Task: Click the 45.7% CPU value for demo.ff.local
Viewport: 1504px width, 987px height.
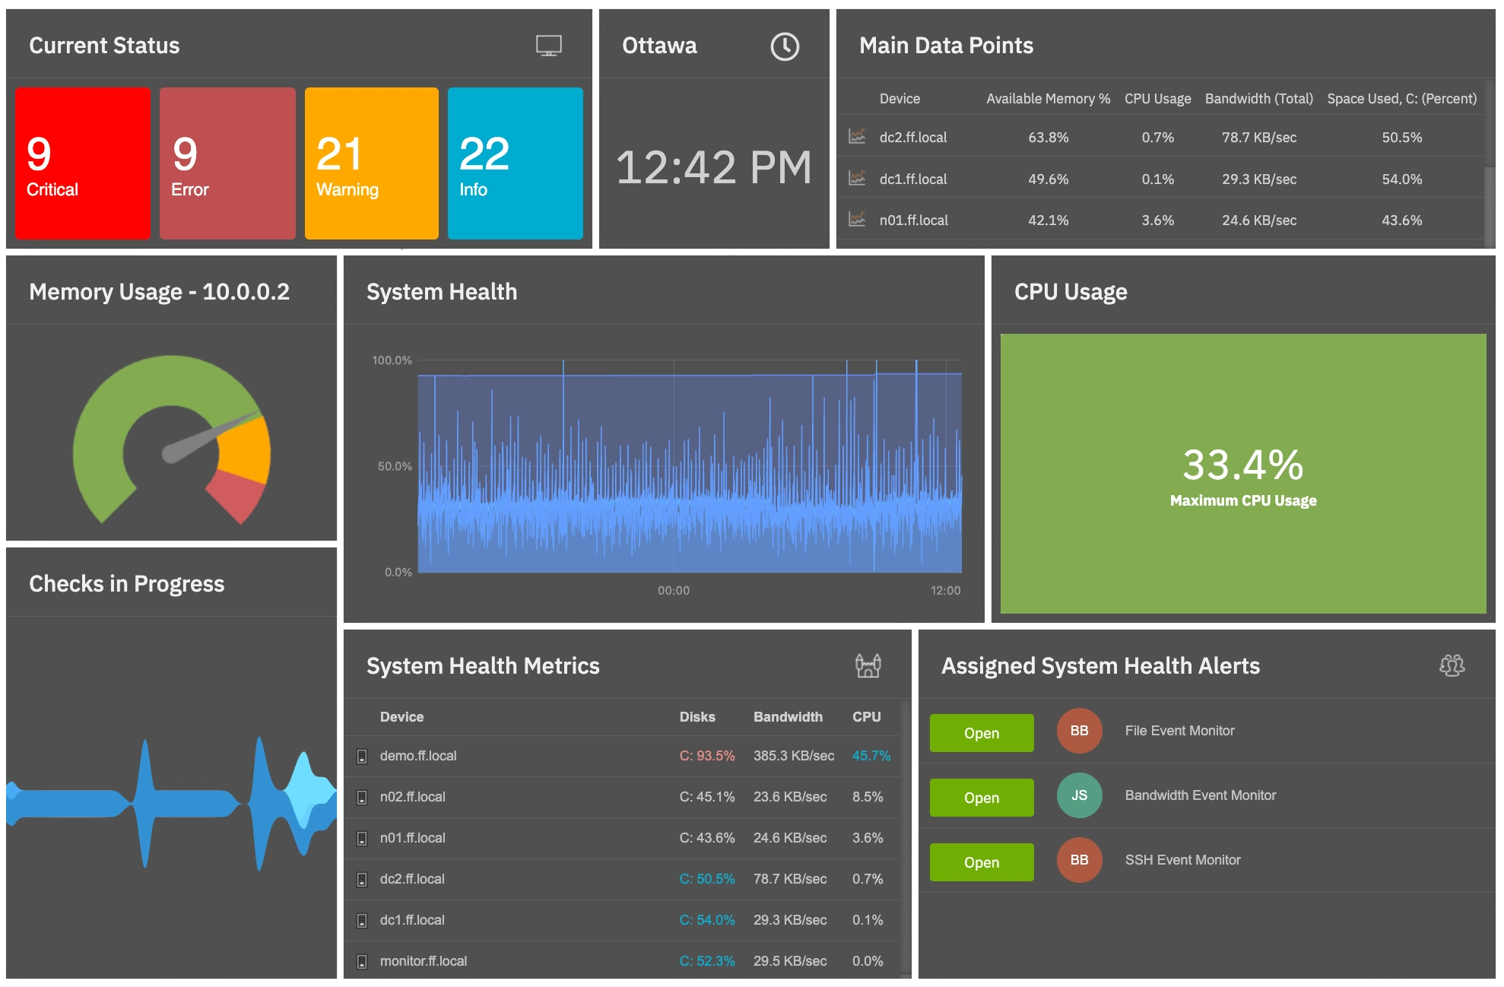Action: 869,756
